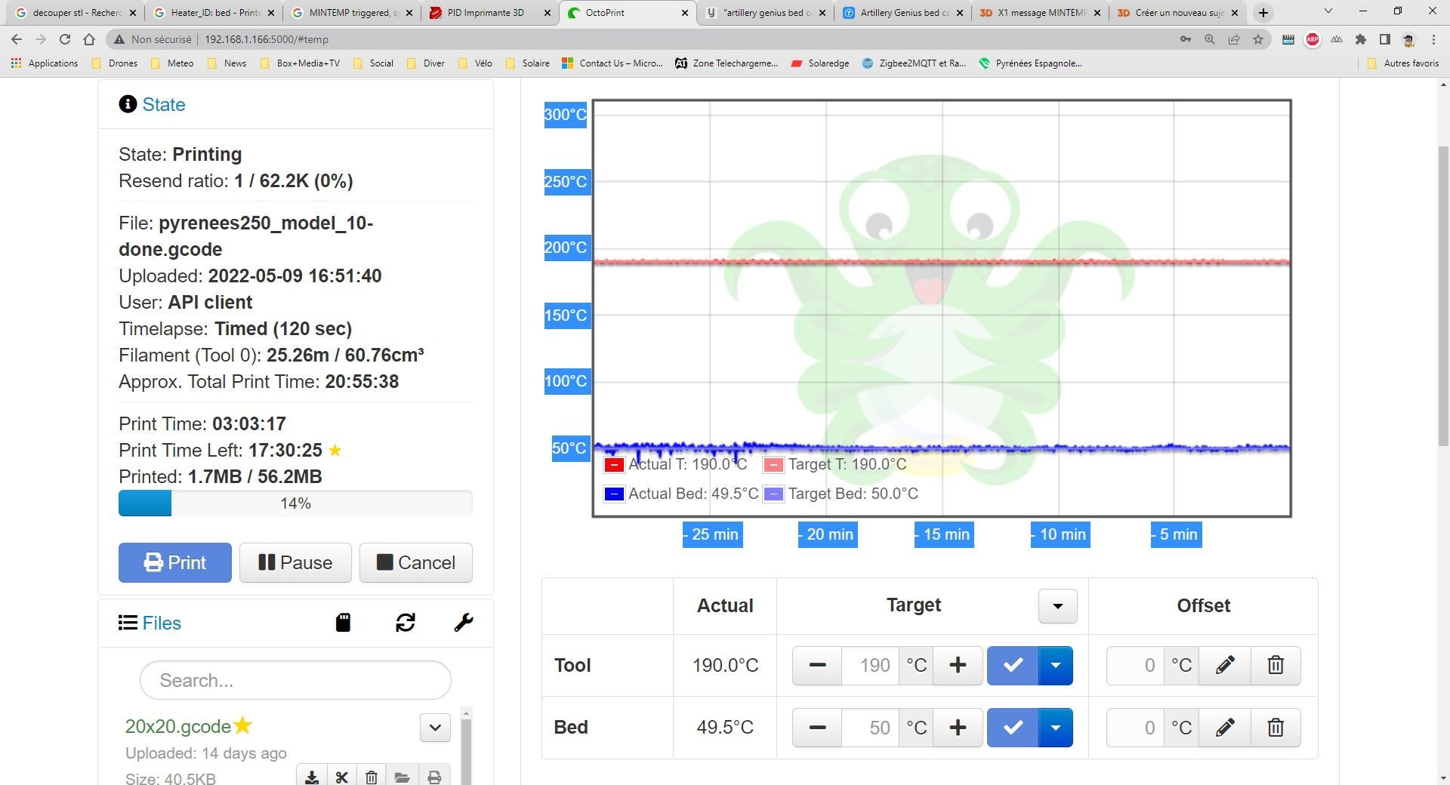Expand 20x20.gcode file details chevron
The width and height of the screenshot is (1450, 785).
[435, 728]
